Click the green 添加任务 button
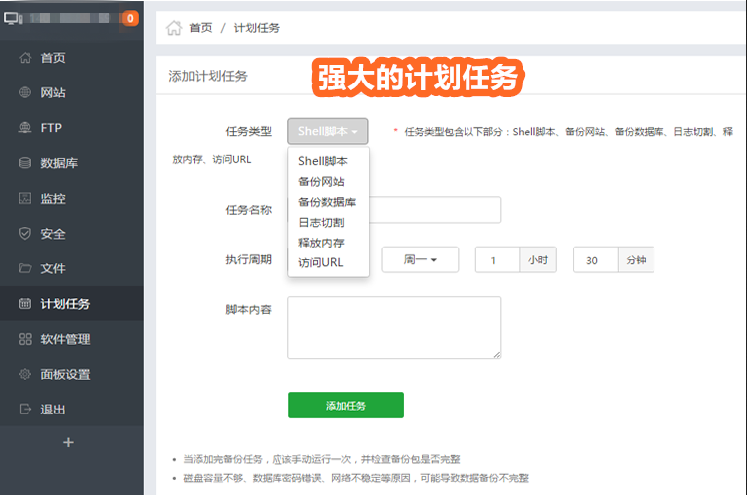The height and width of the screenshot is (495, 747). (x=345, y=406)
